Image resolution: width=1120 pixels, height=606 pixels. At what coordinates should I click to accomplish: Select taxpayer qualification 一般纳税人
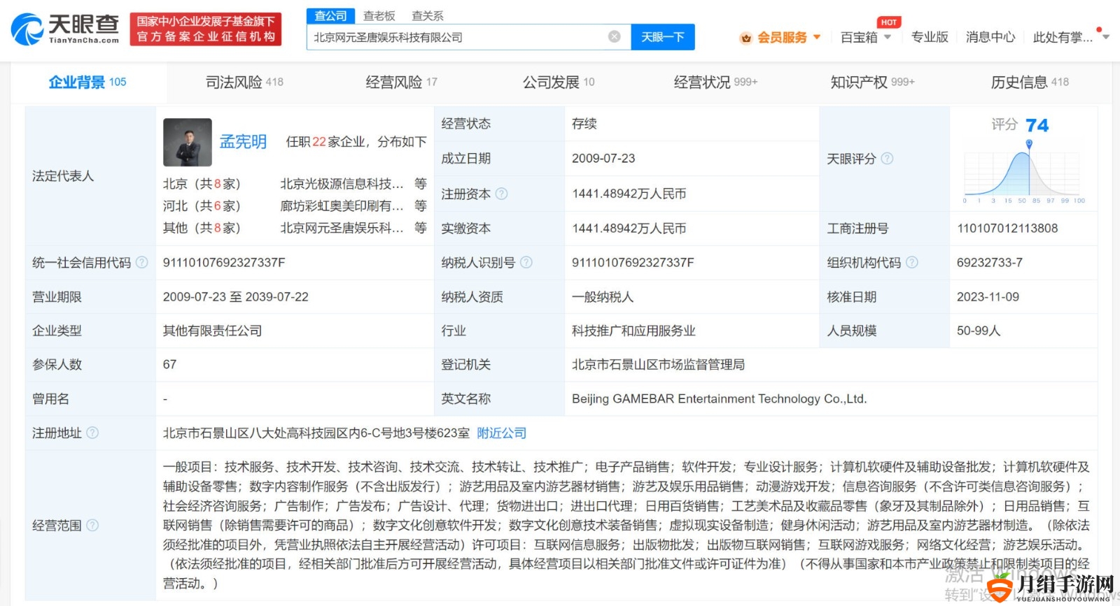pyautogui.click(x=603, y=296)
